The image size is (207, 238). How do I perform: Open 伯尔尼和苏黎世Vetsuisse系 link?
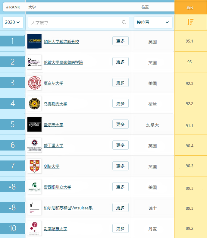tap(68, 208)
